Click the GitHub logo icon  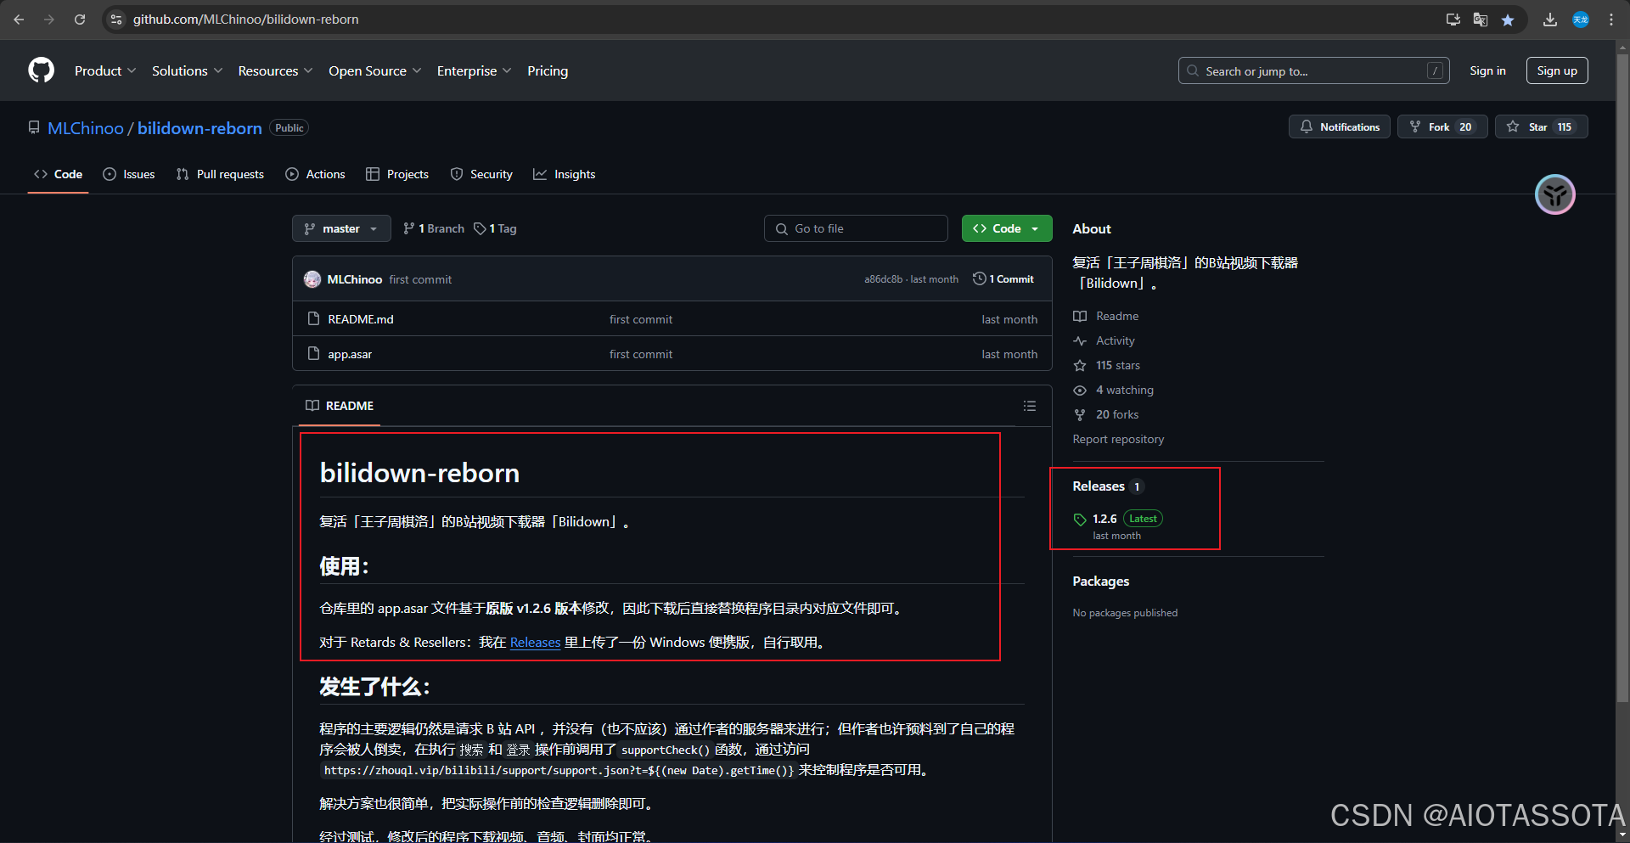41,70
